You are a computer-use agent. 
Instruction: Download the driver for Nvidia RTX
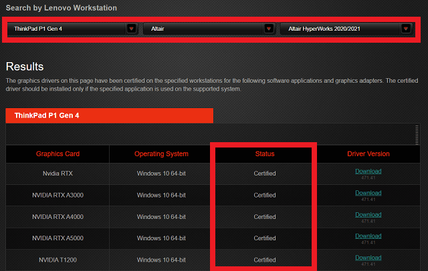point(368,171)
